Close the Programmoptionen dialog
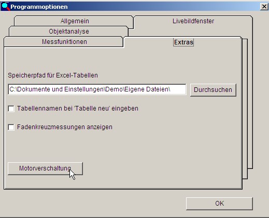This screenshot has height=218, width=269. click(x=264, y=7)
